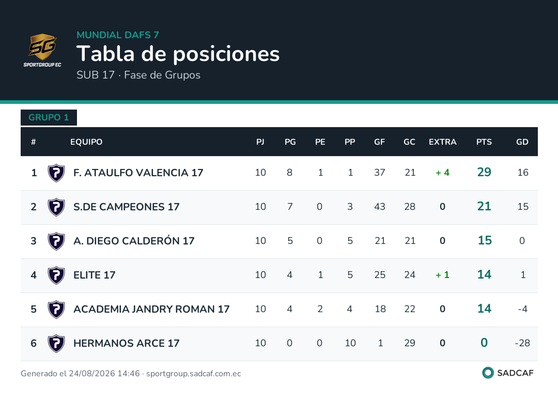
Task: Click the SADCAF ring logo
Action: [x=488, y=373]
